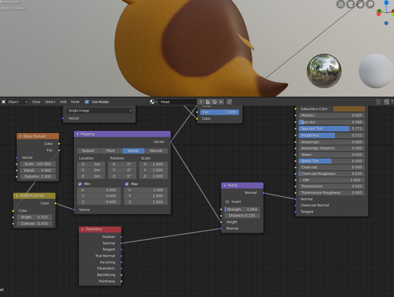The height and width of the screenshot is (297, 394).
Task: Open the Select menu in node editor
Action: click(50, 102)
